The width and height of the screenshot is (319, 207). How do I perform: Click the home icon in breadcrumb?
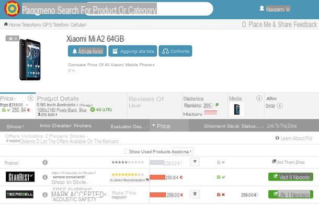(6, 25)
